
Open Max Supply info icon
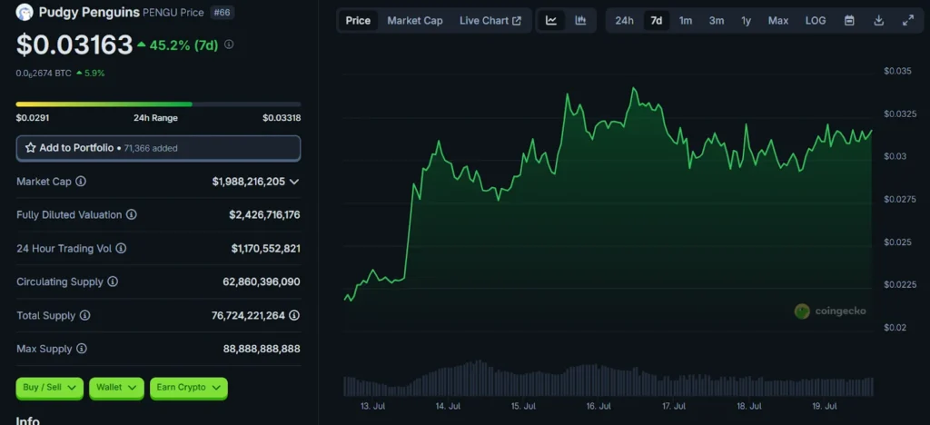pyautogui.click(x=82, y=349)
